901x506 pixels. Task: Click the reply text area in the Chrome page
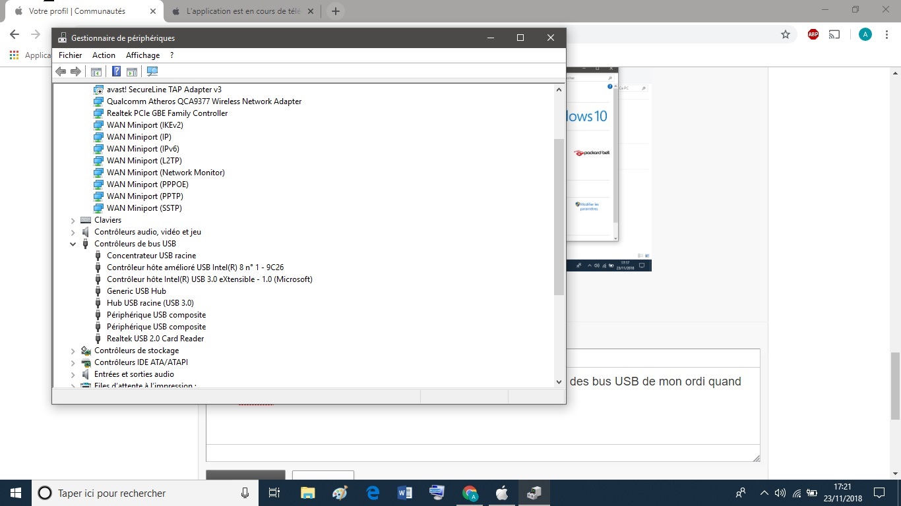(483, 406)
